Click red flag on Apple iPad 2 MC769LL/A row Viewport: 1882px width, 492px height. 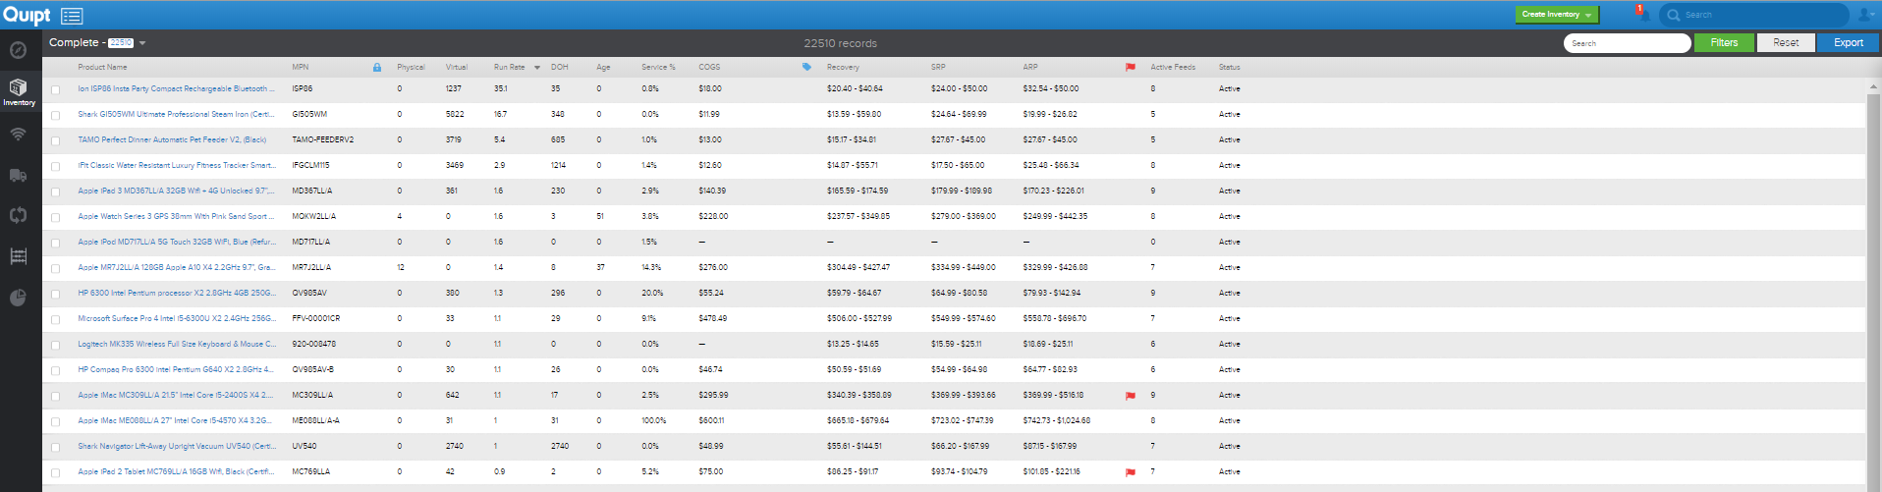click(1131, 472)
